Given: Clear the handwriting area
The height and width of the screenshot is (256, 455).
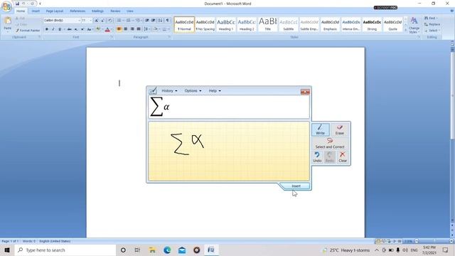Looking at the screenshot, I should (x=343, y=157).
